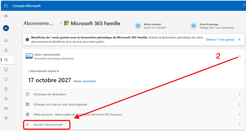Collapse the Gérer l'abonnement section
The height and width of the screenshot is (131, 246).
point(240,56)
